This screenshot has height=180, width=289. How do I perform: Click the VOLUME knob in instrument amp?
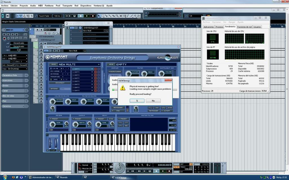pyautogui.click(x=161, y=74)
